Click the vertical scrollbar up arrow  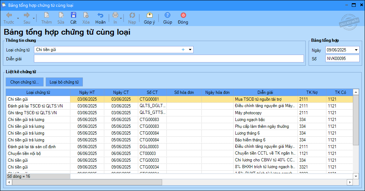(x=356, y=92)
